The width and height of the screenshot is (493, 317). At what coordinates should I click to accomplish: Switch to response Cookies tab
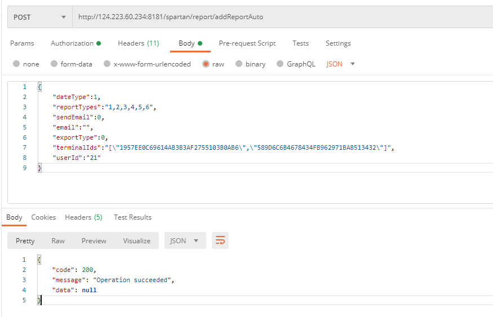pyautogui.click(x=43, y=217)
